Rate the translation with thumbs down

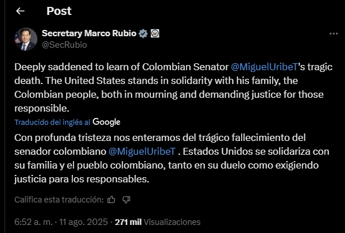pos(127,200)
